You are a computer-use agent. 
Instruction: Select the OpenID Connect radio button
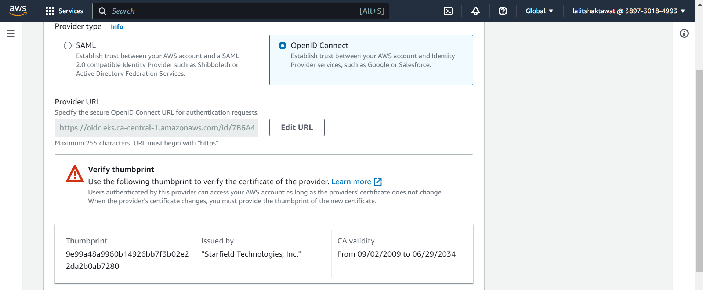pyautogui.click(x=282, y=45)
